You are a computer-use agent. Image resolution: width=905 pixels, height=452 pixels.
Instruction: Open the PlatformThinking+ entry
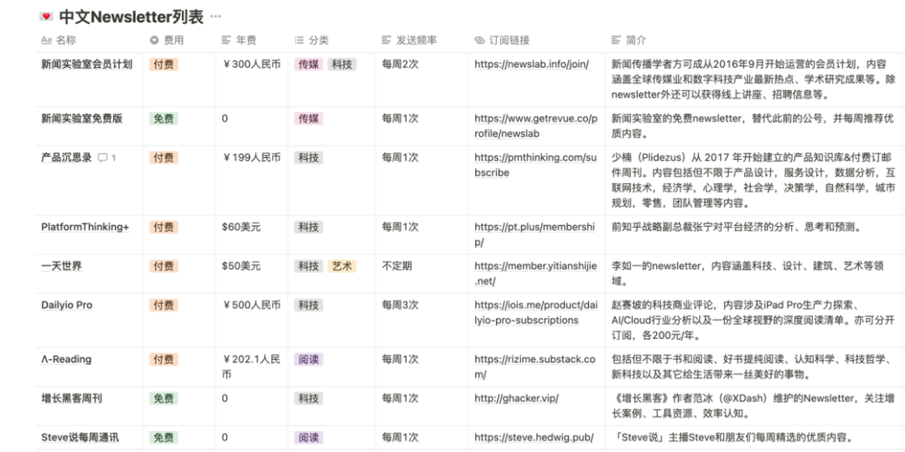(85, 227)
